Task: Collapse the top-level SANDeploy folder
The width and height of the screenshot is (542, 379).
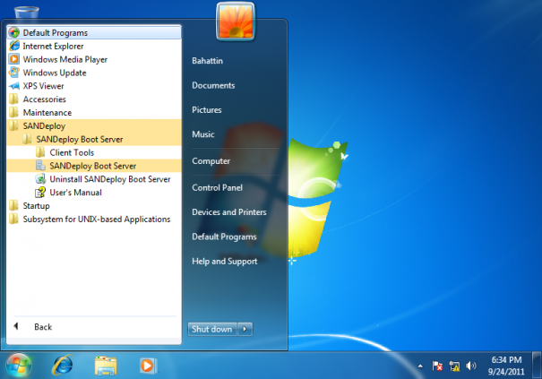Action: pos(94,125)
